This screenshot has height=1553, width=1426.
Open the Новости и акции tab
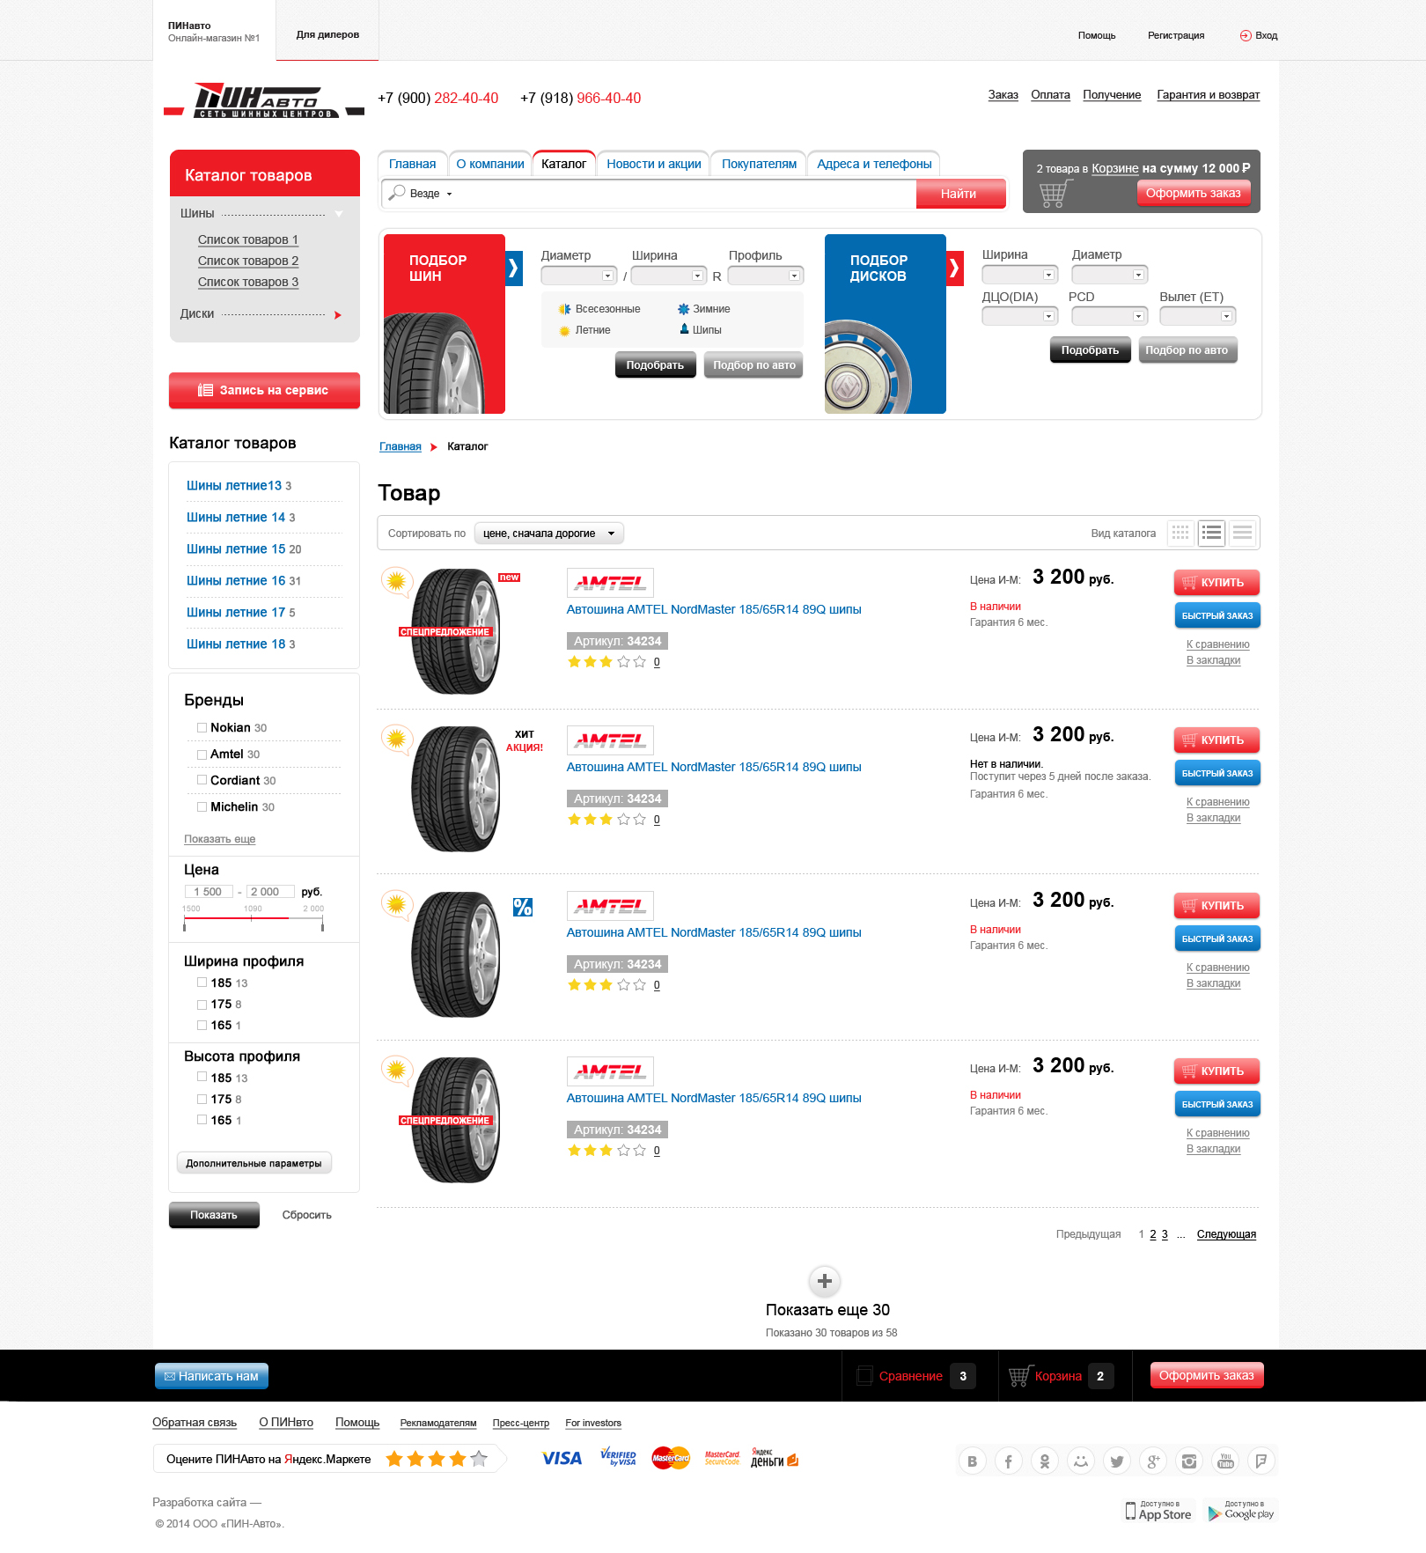pyautogui.click(x=654, y=164)
